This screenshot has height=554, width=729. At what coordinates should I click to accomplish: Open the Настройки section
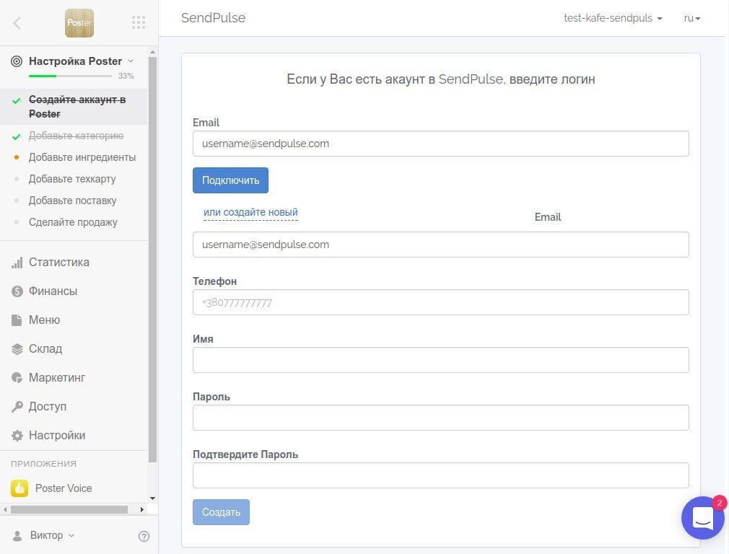click(x=57, y=435)
